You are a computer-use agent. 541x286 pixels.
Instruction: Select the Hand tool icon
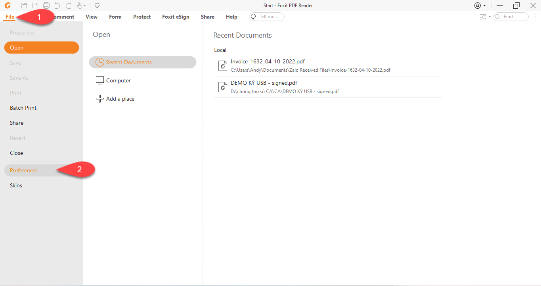[x=79, y=6]
